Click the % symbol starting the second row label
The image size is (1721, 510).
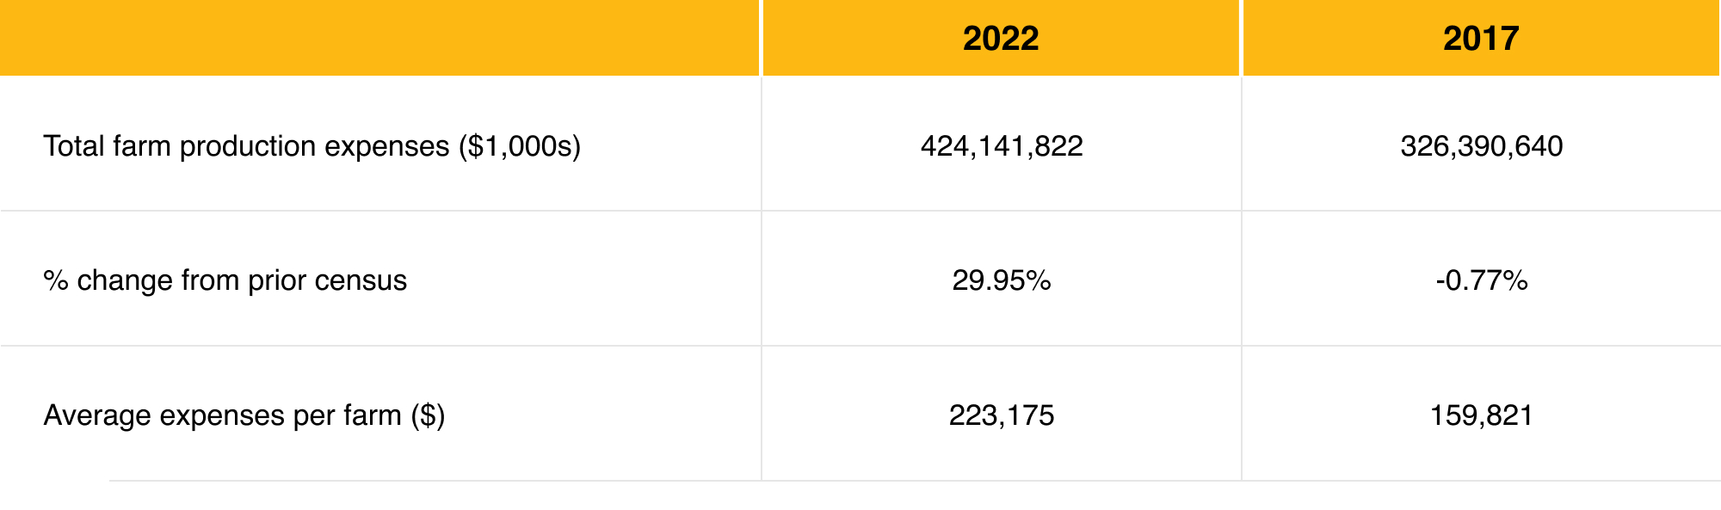click(55, 280)
